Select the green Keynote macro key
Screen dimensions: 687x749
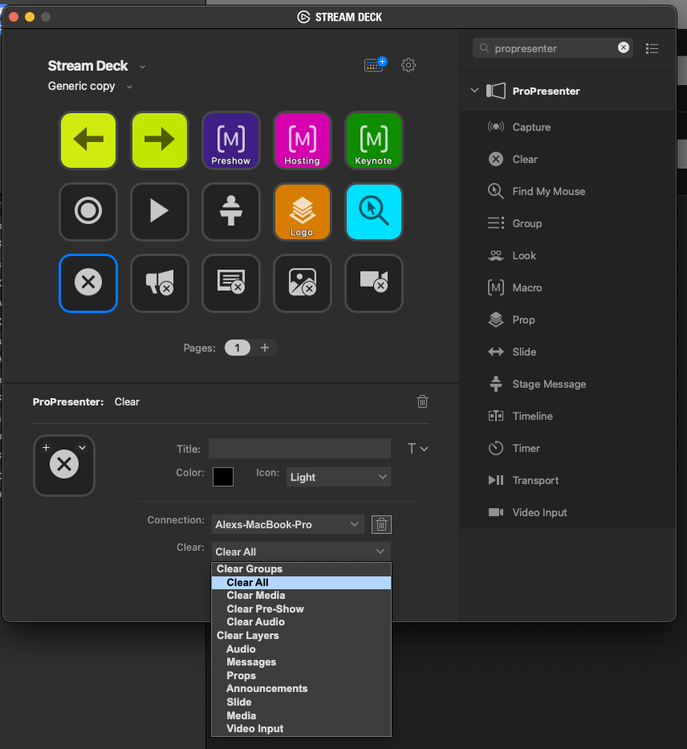[374, 140]
